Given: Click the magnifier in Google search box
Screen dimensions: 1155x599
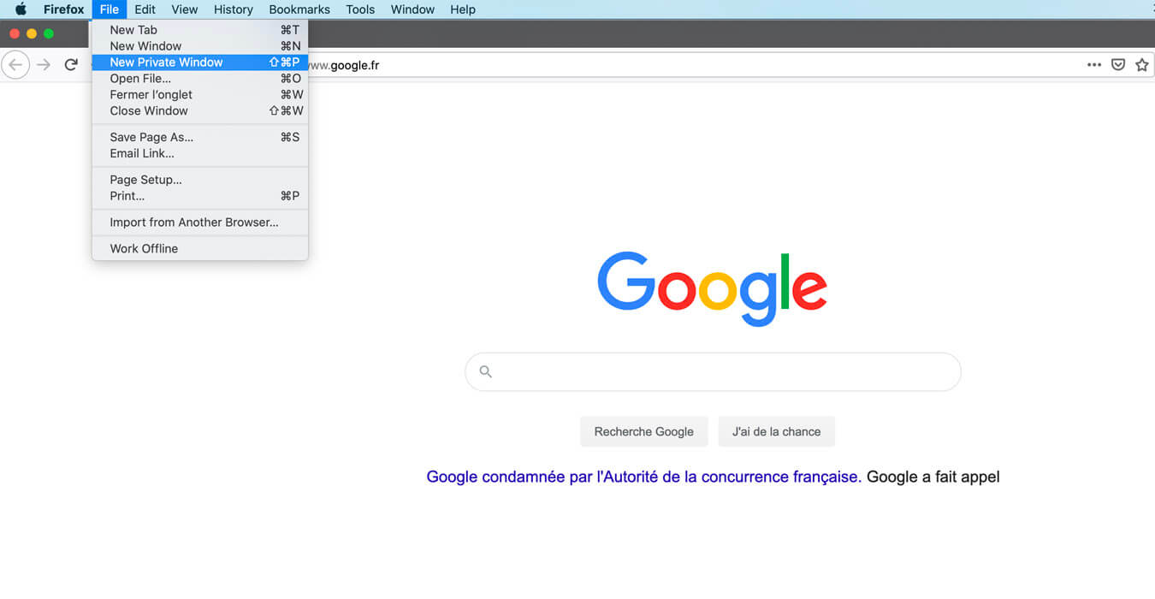Looking at the screenshot, I should [x=485, y=371].
